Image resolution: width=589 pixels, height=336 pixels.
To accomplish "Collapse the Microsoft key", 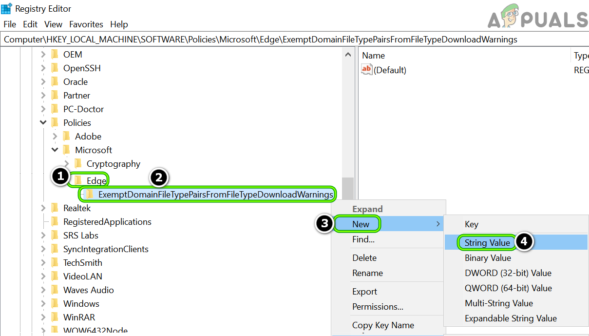I will 55,150.
